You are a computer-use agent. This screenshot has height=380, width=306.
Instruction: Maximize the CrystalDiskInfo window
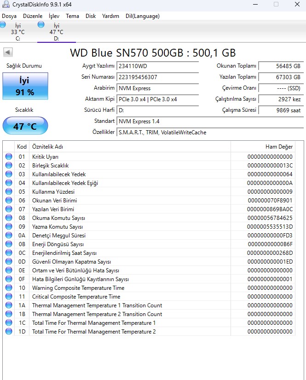coord(276,4)
